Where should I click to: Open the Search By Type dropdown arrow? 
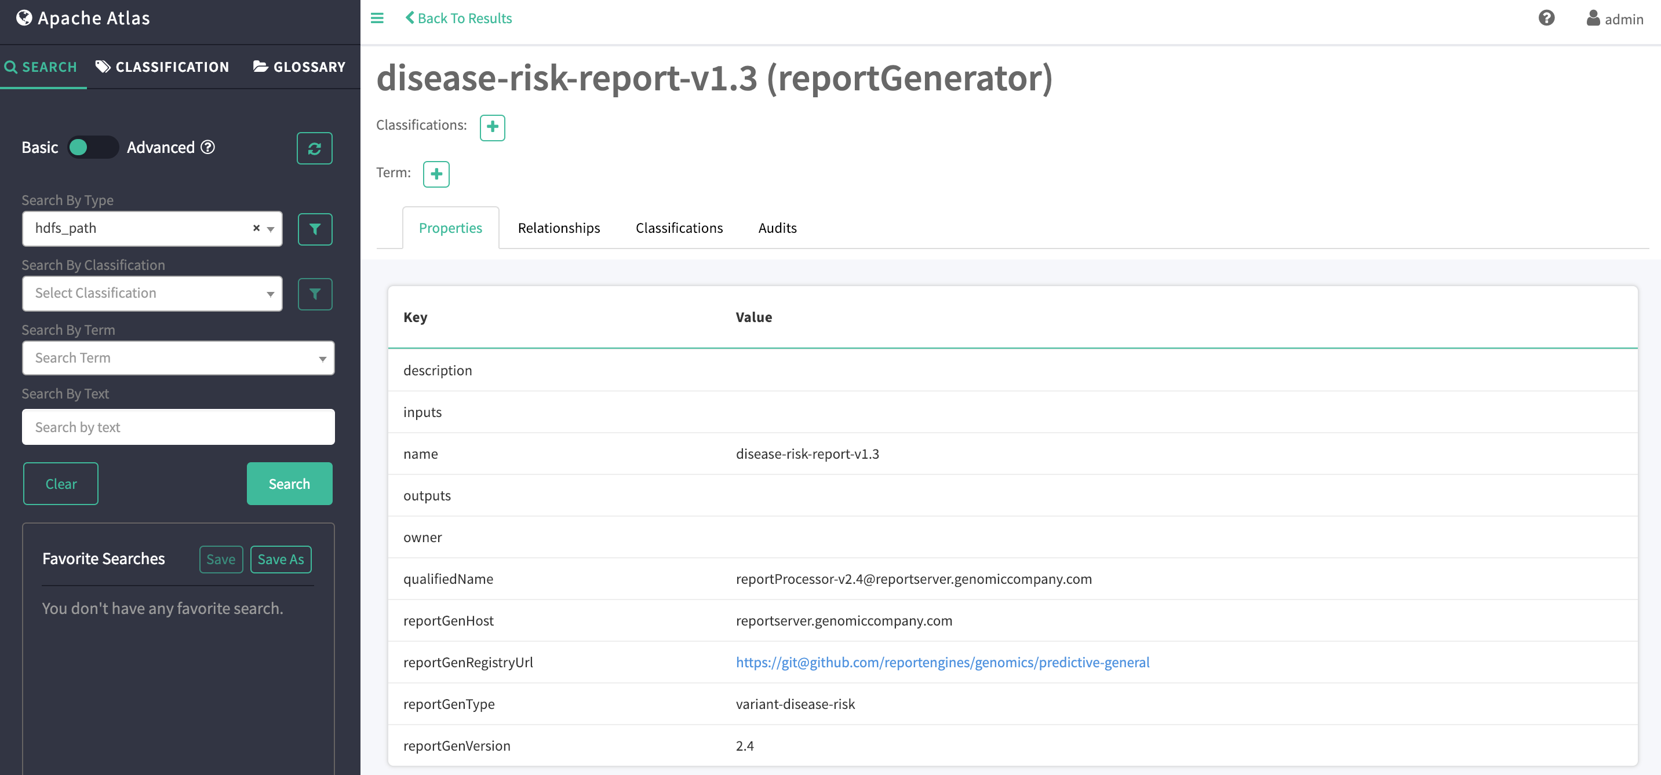click(x=270, y=229)
